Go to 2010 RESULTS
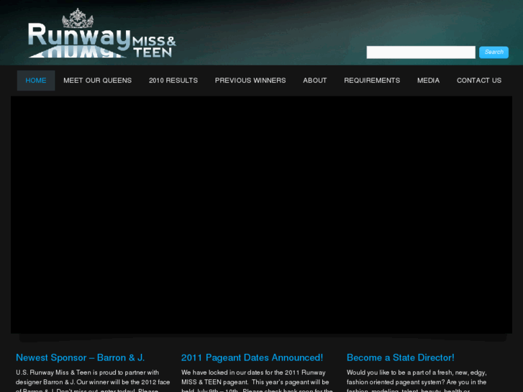 [173, 81]
